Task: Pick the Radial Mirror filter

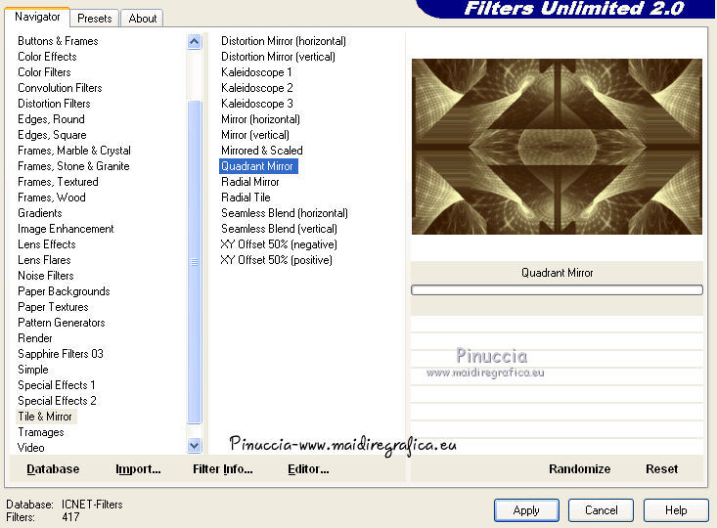Action: (x=250, y=182)
